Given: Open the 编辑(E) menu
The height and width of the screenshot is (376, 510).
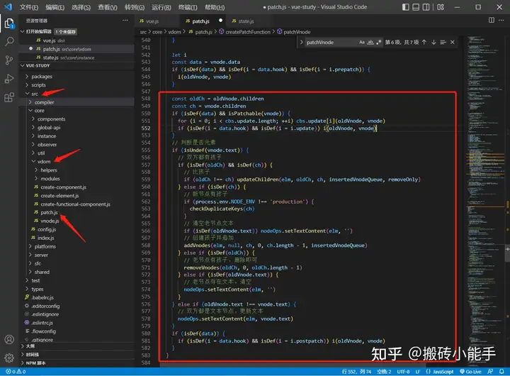Looking at the screenshot, I should [x=55, y=7].
